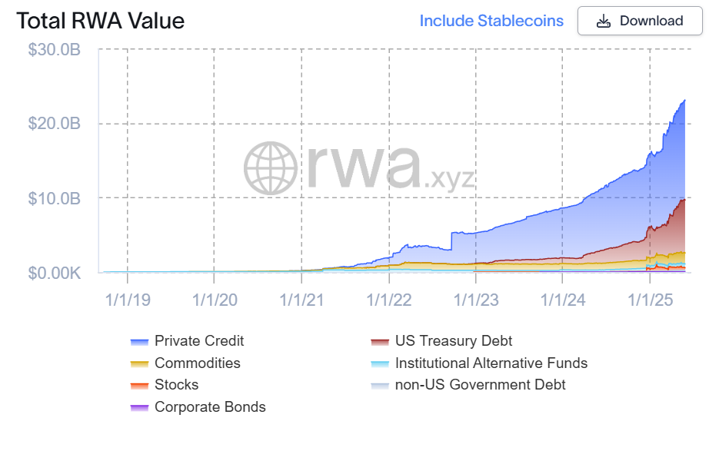Click the 1/1/25 x-axis label
The width and height of the screenshot is (719, 451).
point(652,300)
